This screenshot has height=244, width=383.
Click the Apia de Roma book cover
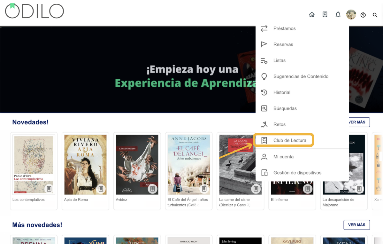[x=85, y=164]
